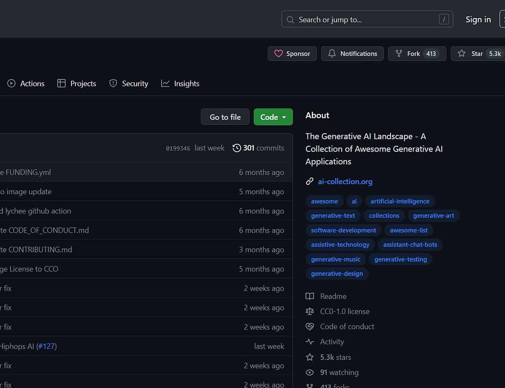The width and height of the screenshot is (505, 388).
Task: Open the ai-collection.org website link
Action: pyautogui.click(x=345, y=181)
